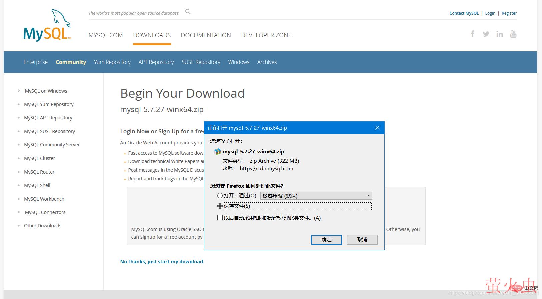The width and height of the screenshot is (542, 299).
Task: Open the DOWNLOADS tab
Action: pos(152,35)
